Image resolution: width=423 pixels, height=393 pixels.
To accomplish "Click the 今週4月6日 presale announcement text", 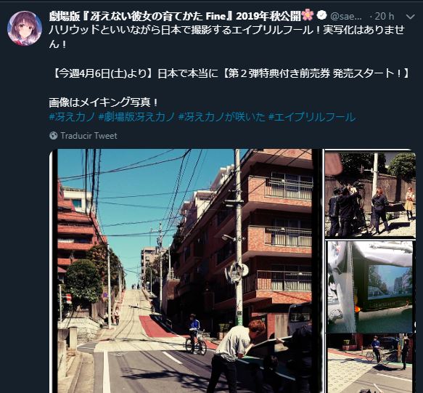I will [231, 73].
